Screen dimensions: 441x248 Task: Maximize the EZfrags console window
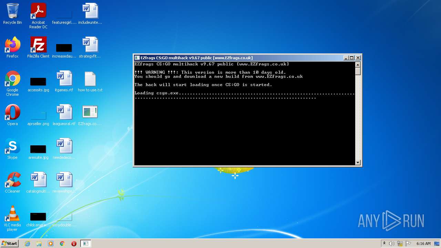pyautogui.click(x=352, y=58)
